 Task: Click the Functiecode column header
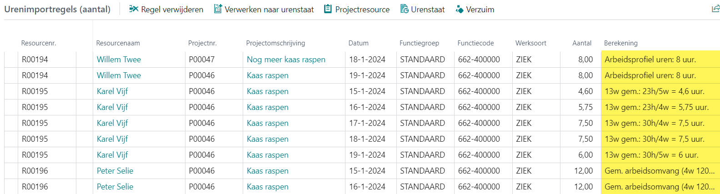tap(475, 43)
